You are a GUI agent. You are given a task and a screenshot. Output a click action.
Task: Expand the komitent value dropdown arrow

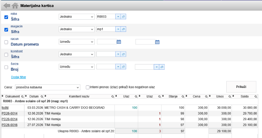118,54
